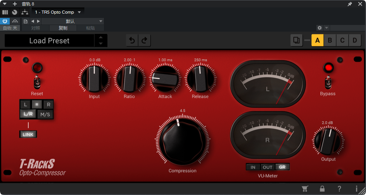The width and height of the screenshot is (366, 195).
Task: Open help with the question mark icon
Action: (339, 188)
